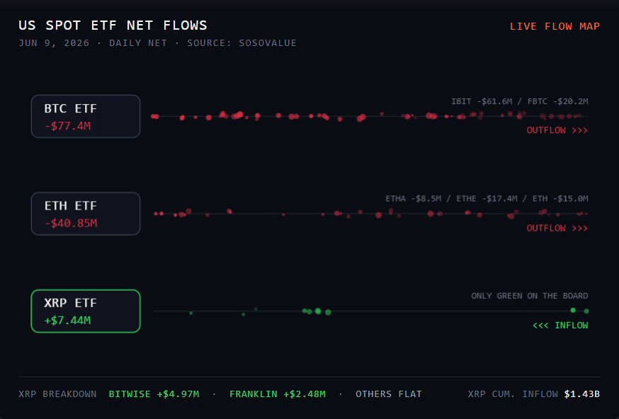
Task: Click the <<< INFLOW label
Action: [560, 325]
